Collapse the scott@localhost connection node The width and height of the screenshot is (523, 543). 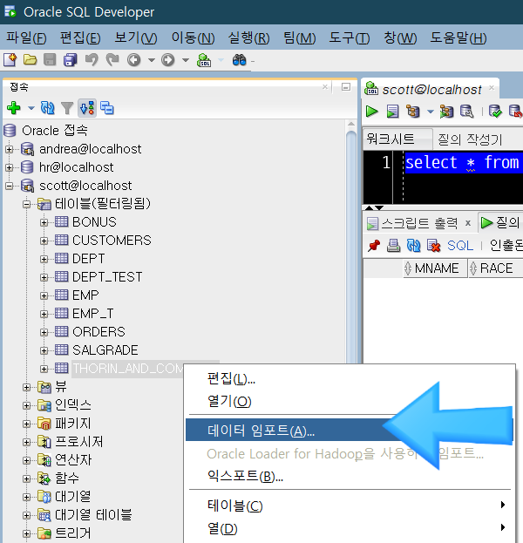[10, 186]
